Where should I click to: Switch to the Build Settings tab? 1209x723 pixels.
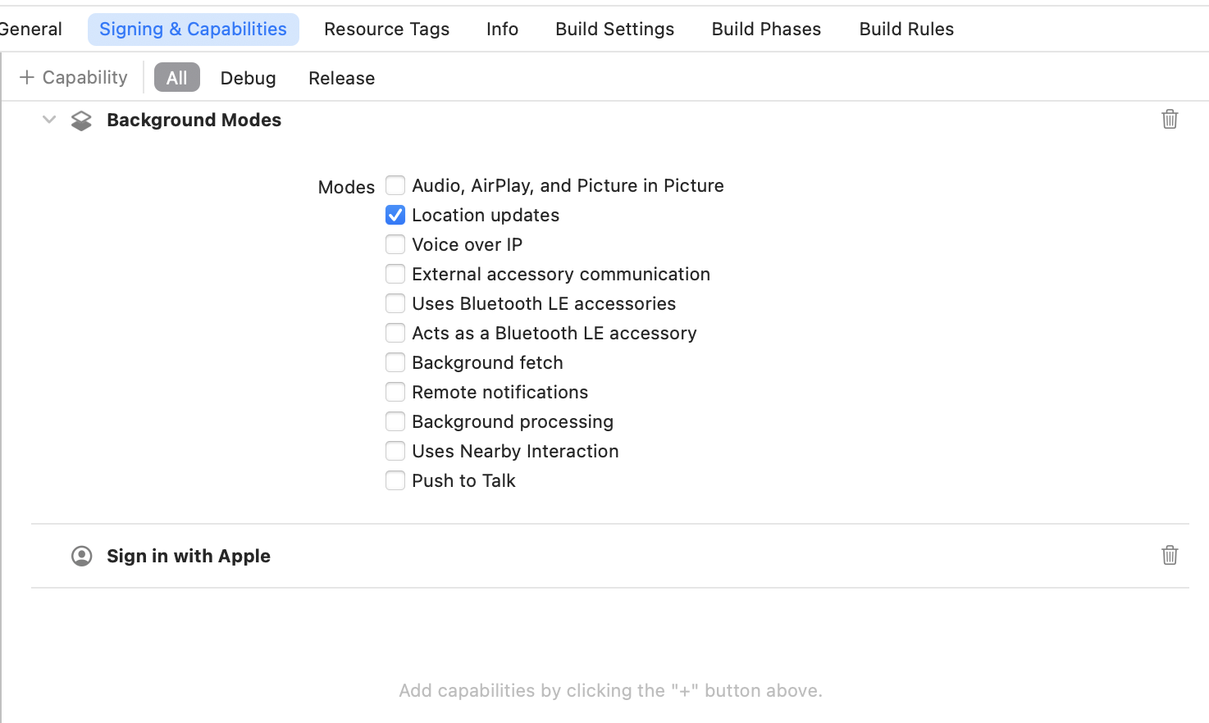[614, 29]
